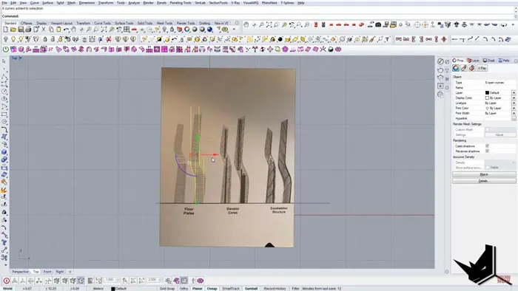Viewport: 518px width, 291px height.
Task: Click the black Layer color swatch in Properties
Action: tap(487, 93)
